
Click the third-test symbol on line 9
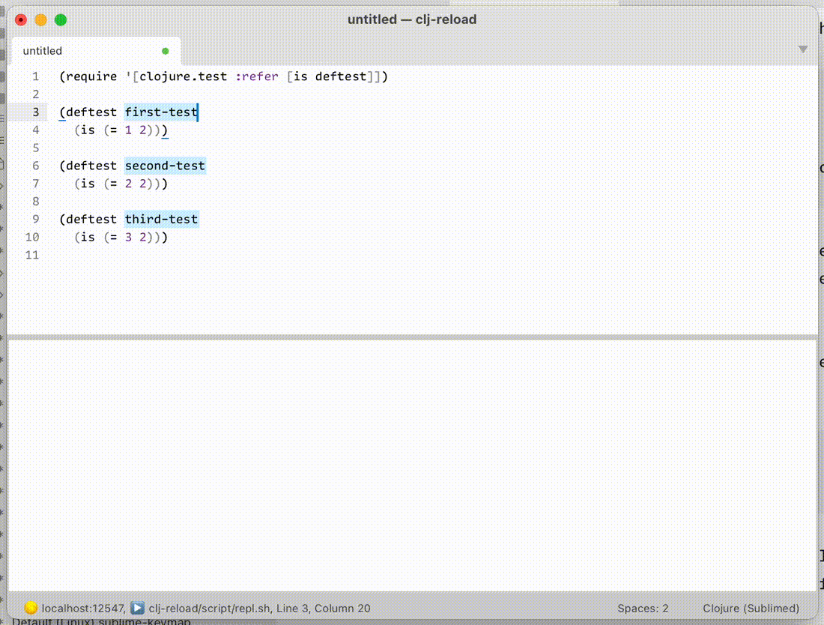pyautogui.click(x=161, y=219)
